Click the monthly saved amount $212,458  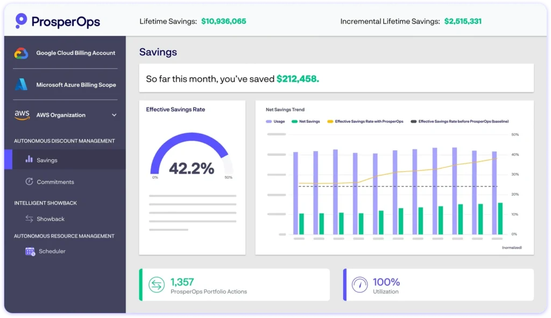pyautogui.click(x=298, y=79)
